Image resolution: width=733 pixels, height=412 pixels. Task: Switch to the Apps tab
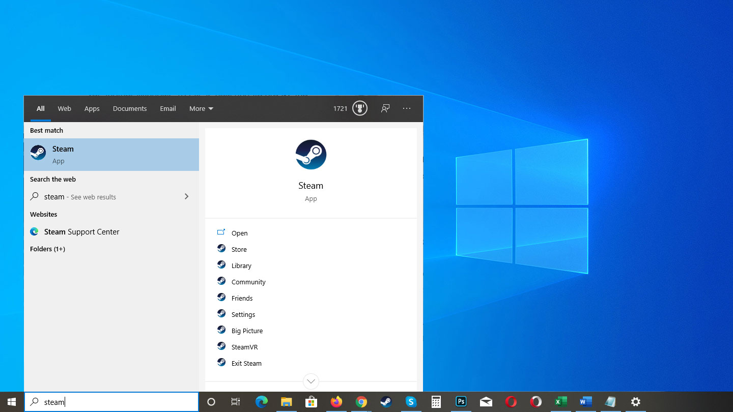coord(92,108)
